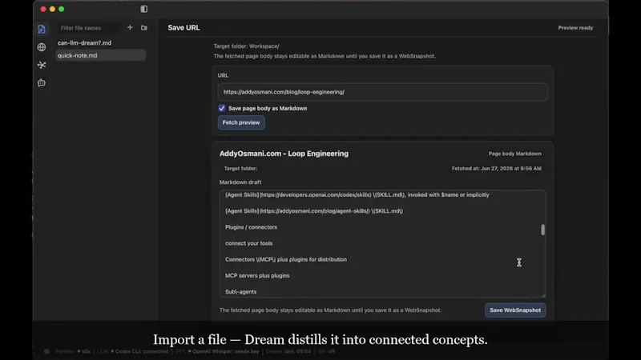
Task: Click Save WebSnapshot button
Action: (515, 310)
